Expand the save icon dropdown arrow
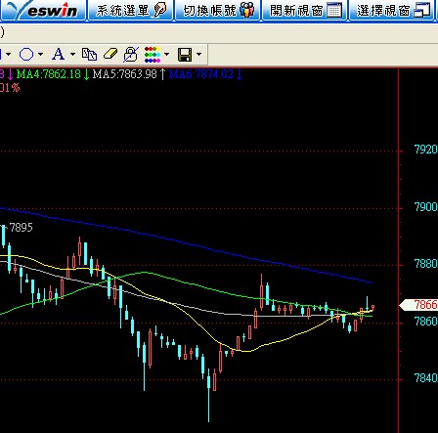438x433 pixels. click(x=198, y=54)
